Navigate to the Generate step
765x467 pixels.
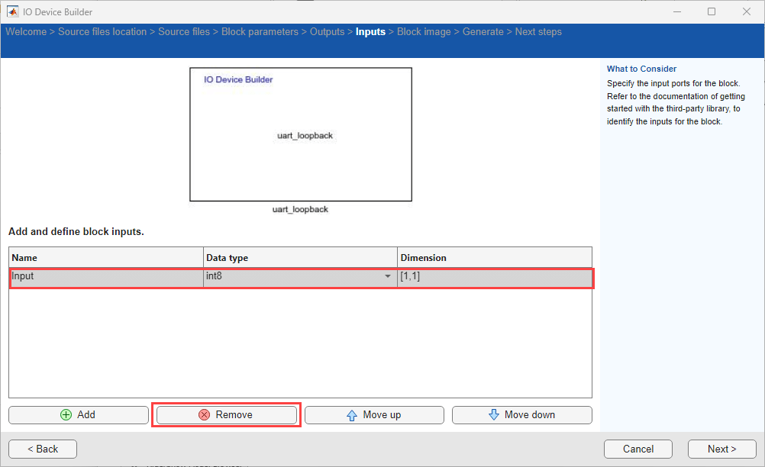click(483, 32)
